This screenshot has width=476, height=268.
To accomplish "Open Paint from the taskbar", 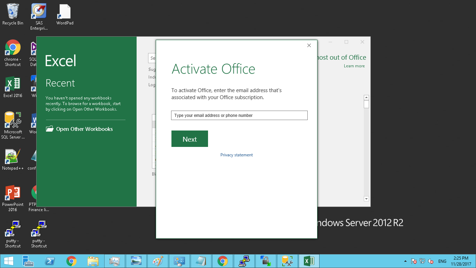I will 158,261.
